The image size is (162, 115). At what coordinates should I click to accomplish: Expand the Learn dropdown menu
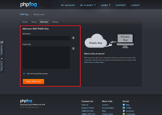tap(106, 5)
